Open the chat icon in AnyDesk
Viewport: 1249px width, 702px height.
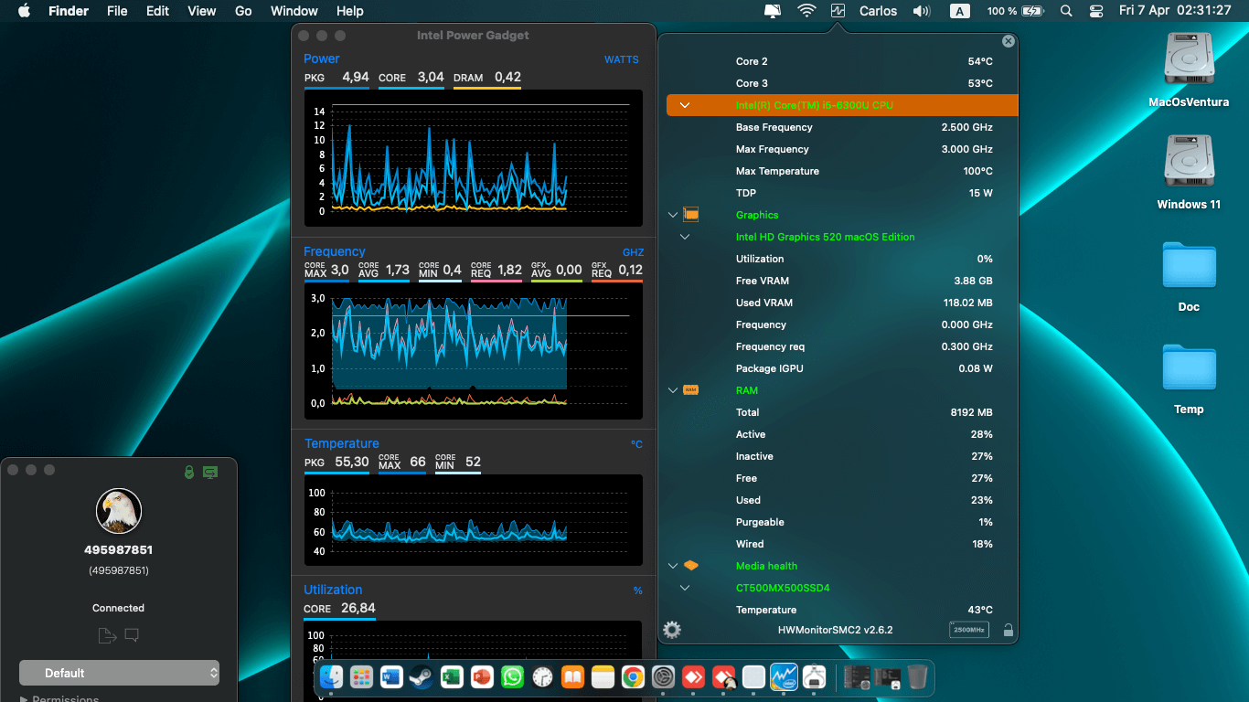132,635
